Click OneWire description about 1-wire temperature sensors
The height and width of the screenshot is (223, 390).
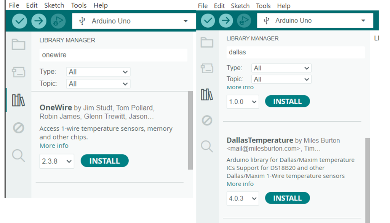[106, 133]
